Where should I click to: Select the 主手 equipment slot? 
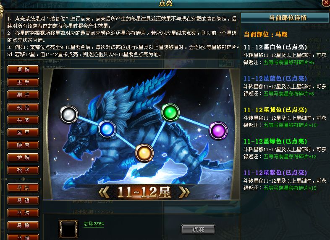(23, 83)
